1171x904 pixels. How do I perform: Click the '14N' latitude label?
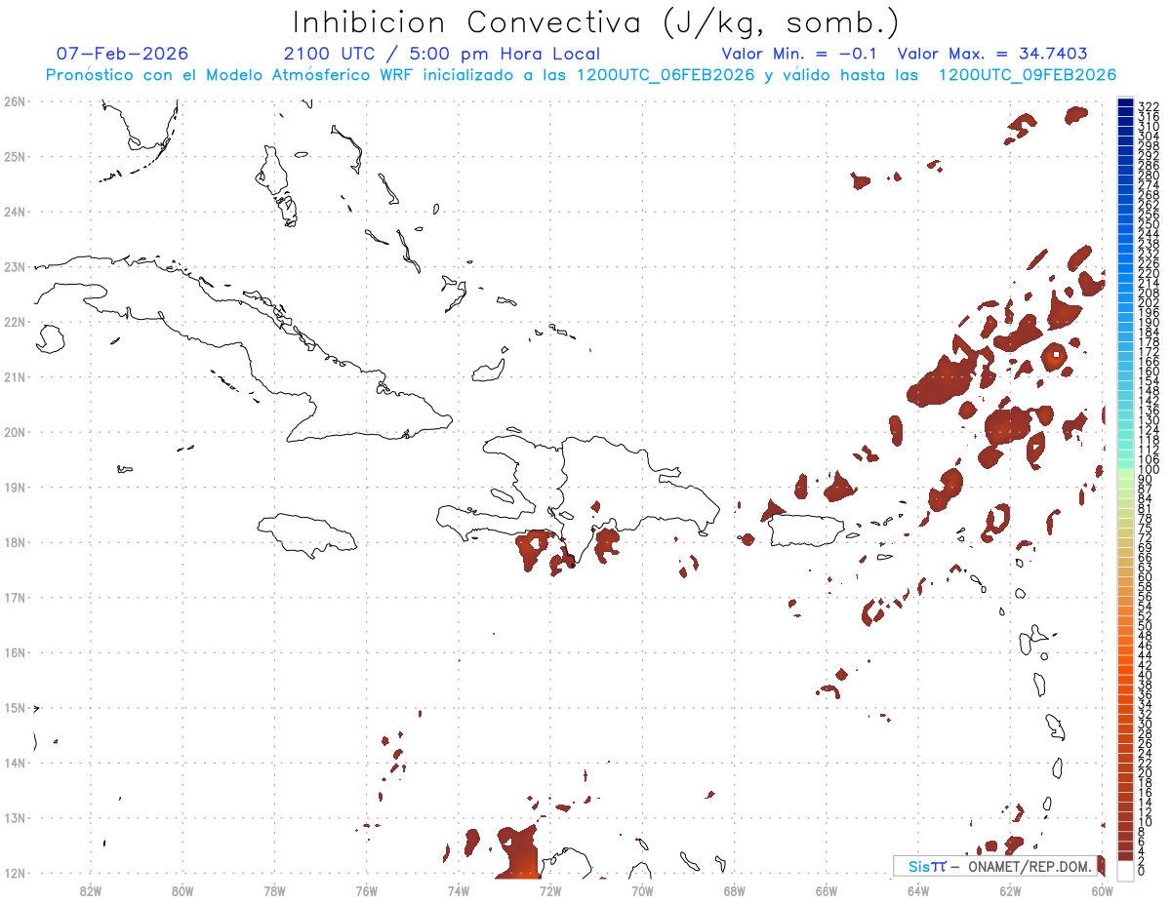pyautogui.click(x=14, y=763)
